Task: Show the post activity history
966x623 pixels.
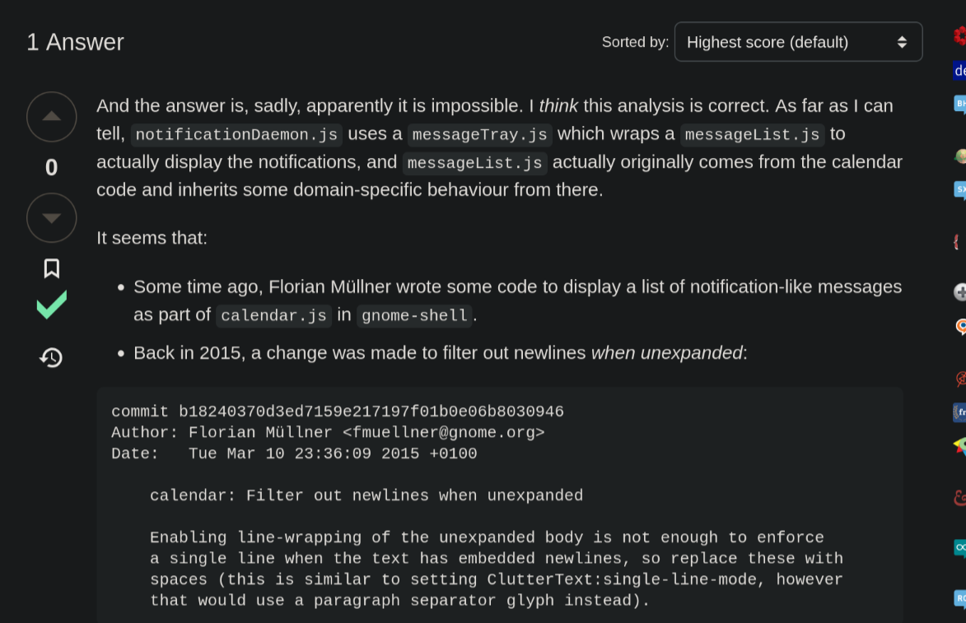Action: coord(51,357)
